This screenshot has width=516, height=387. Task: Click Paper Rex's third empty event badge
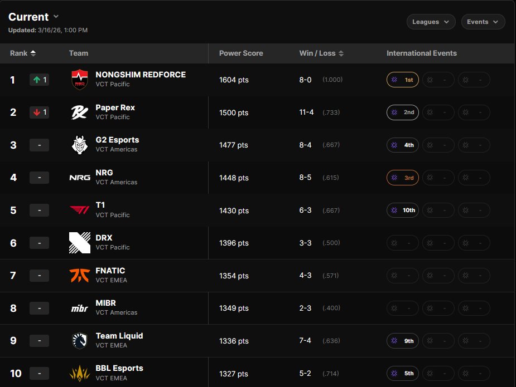click(x=474, y=112)
